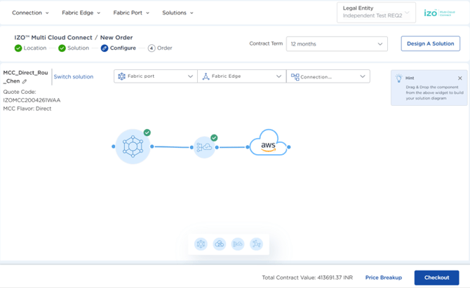Screen dimensions: 470x288
Task: Select the Fabric Edge node in diagram
Action: [204, 147]
